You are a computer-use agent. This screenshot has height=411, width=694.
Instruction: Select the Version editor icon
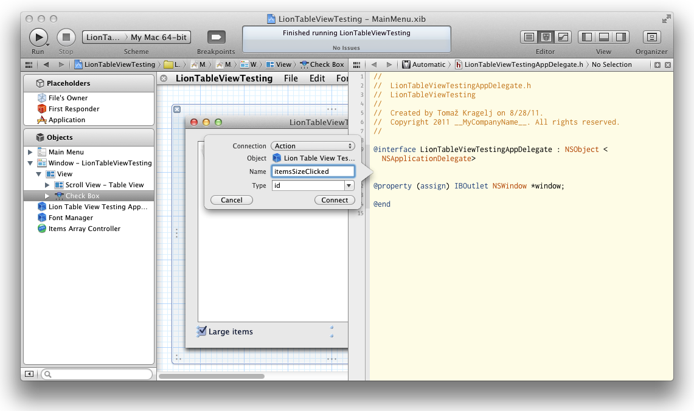(563, 37)
